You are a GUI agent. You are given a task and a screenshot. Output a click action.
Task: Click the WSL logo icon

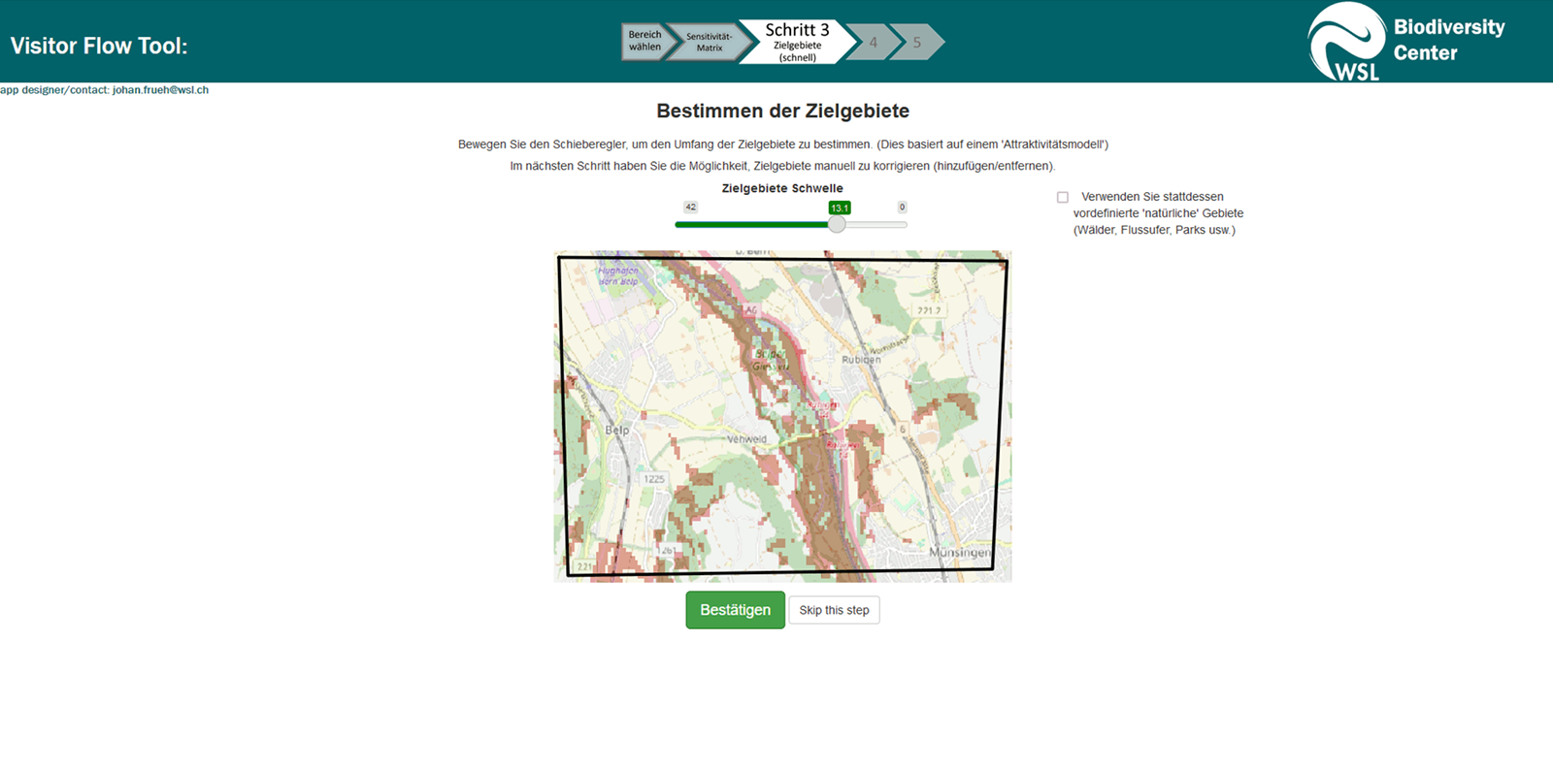coord(1345,42)
